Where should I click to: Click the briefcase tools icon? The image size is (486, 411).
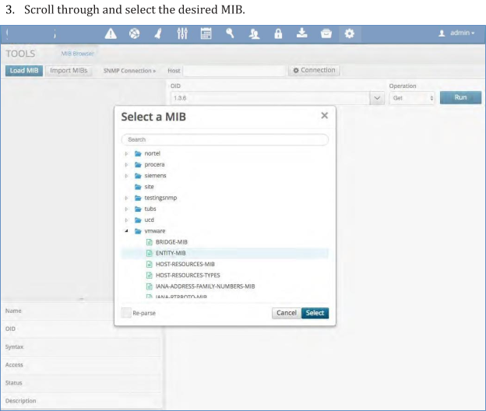tap(326, 33)
